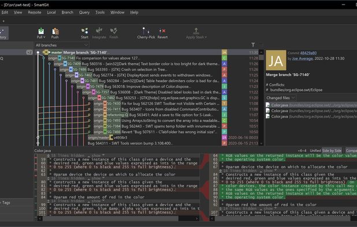Open the hamburger options icon beside filter
This screenshot has height=227, width=357.
(x=261, y=44)
